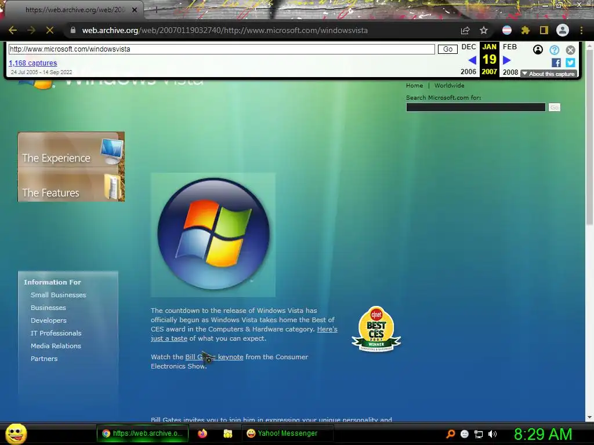The height and width of the screenshot is (445, 594).
Task: Close the web.archive.org browser tab
Action: tap(135, 10)
